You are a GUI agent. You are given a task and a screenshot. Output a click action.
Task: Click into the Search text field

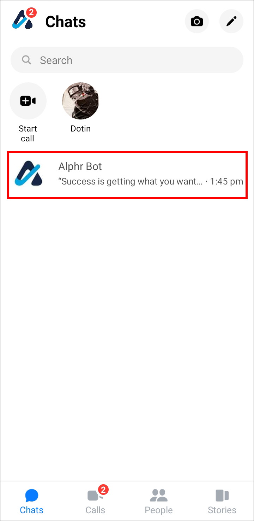(x=127, y=60)
